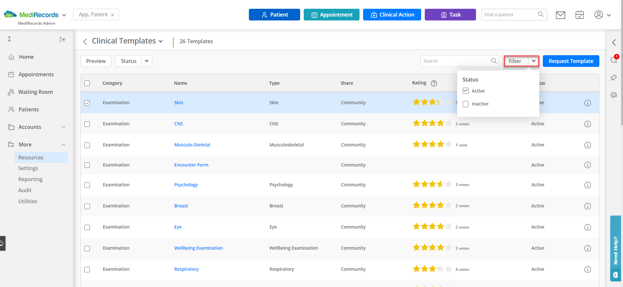Click the Musculo-Skeletal star rating
This screenshot has height=287, width=623.
[x=432, y=144]
